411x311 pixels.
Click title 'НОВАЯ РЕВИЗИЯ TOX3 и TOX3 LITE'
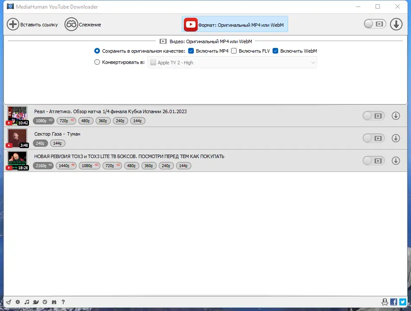[x=129, y=156]
